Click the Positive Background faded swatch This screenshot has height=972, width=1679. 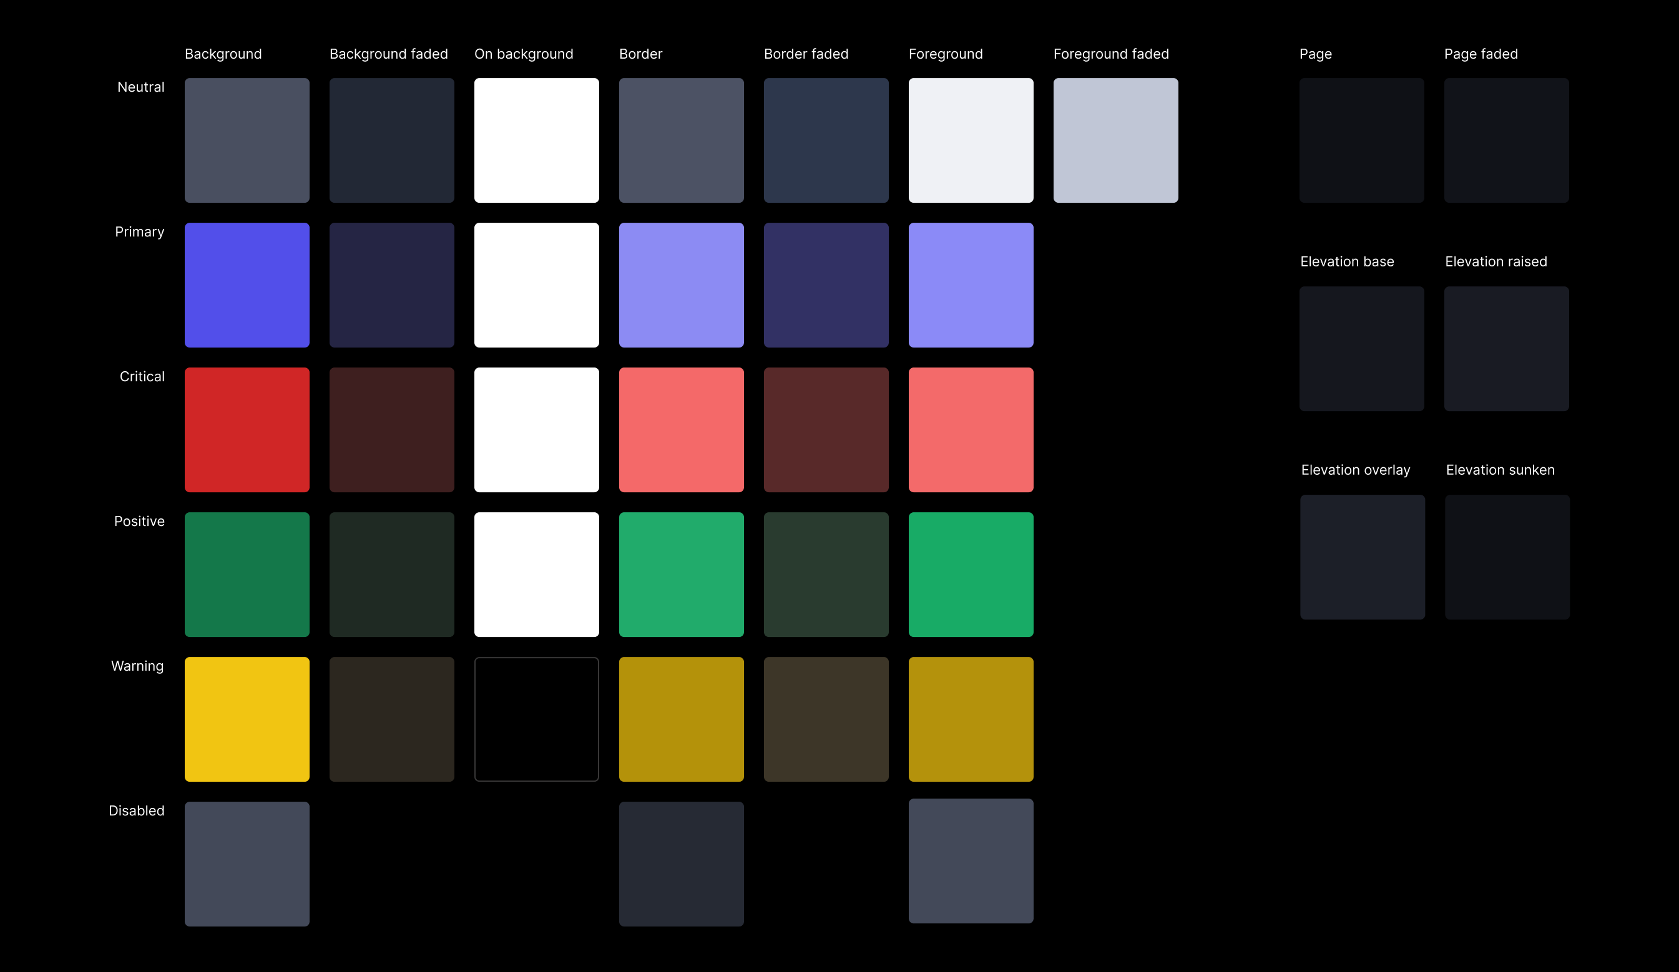click(x=392, y=575)
